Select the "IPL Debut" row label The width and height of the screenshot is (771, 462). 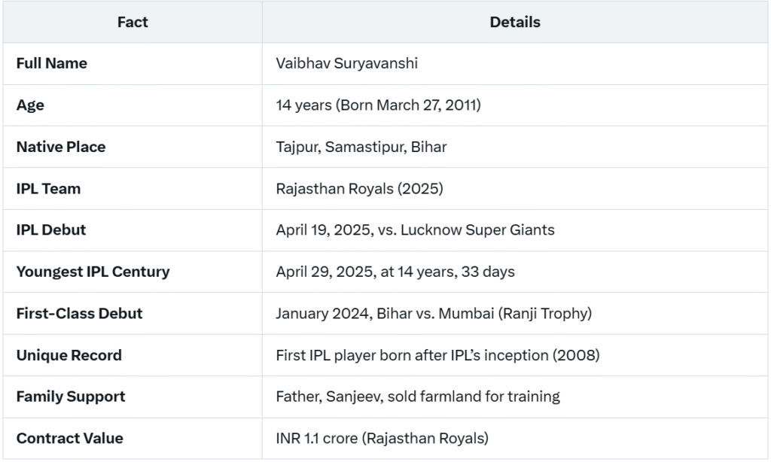(51, 230)
